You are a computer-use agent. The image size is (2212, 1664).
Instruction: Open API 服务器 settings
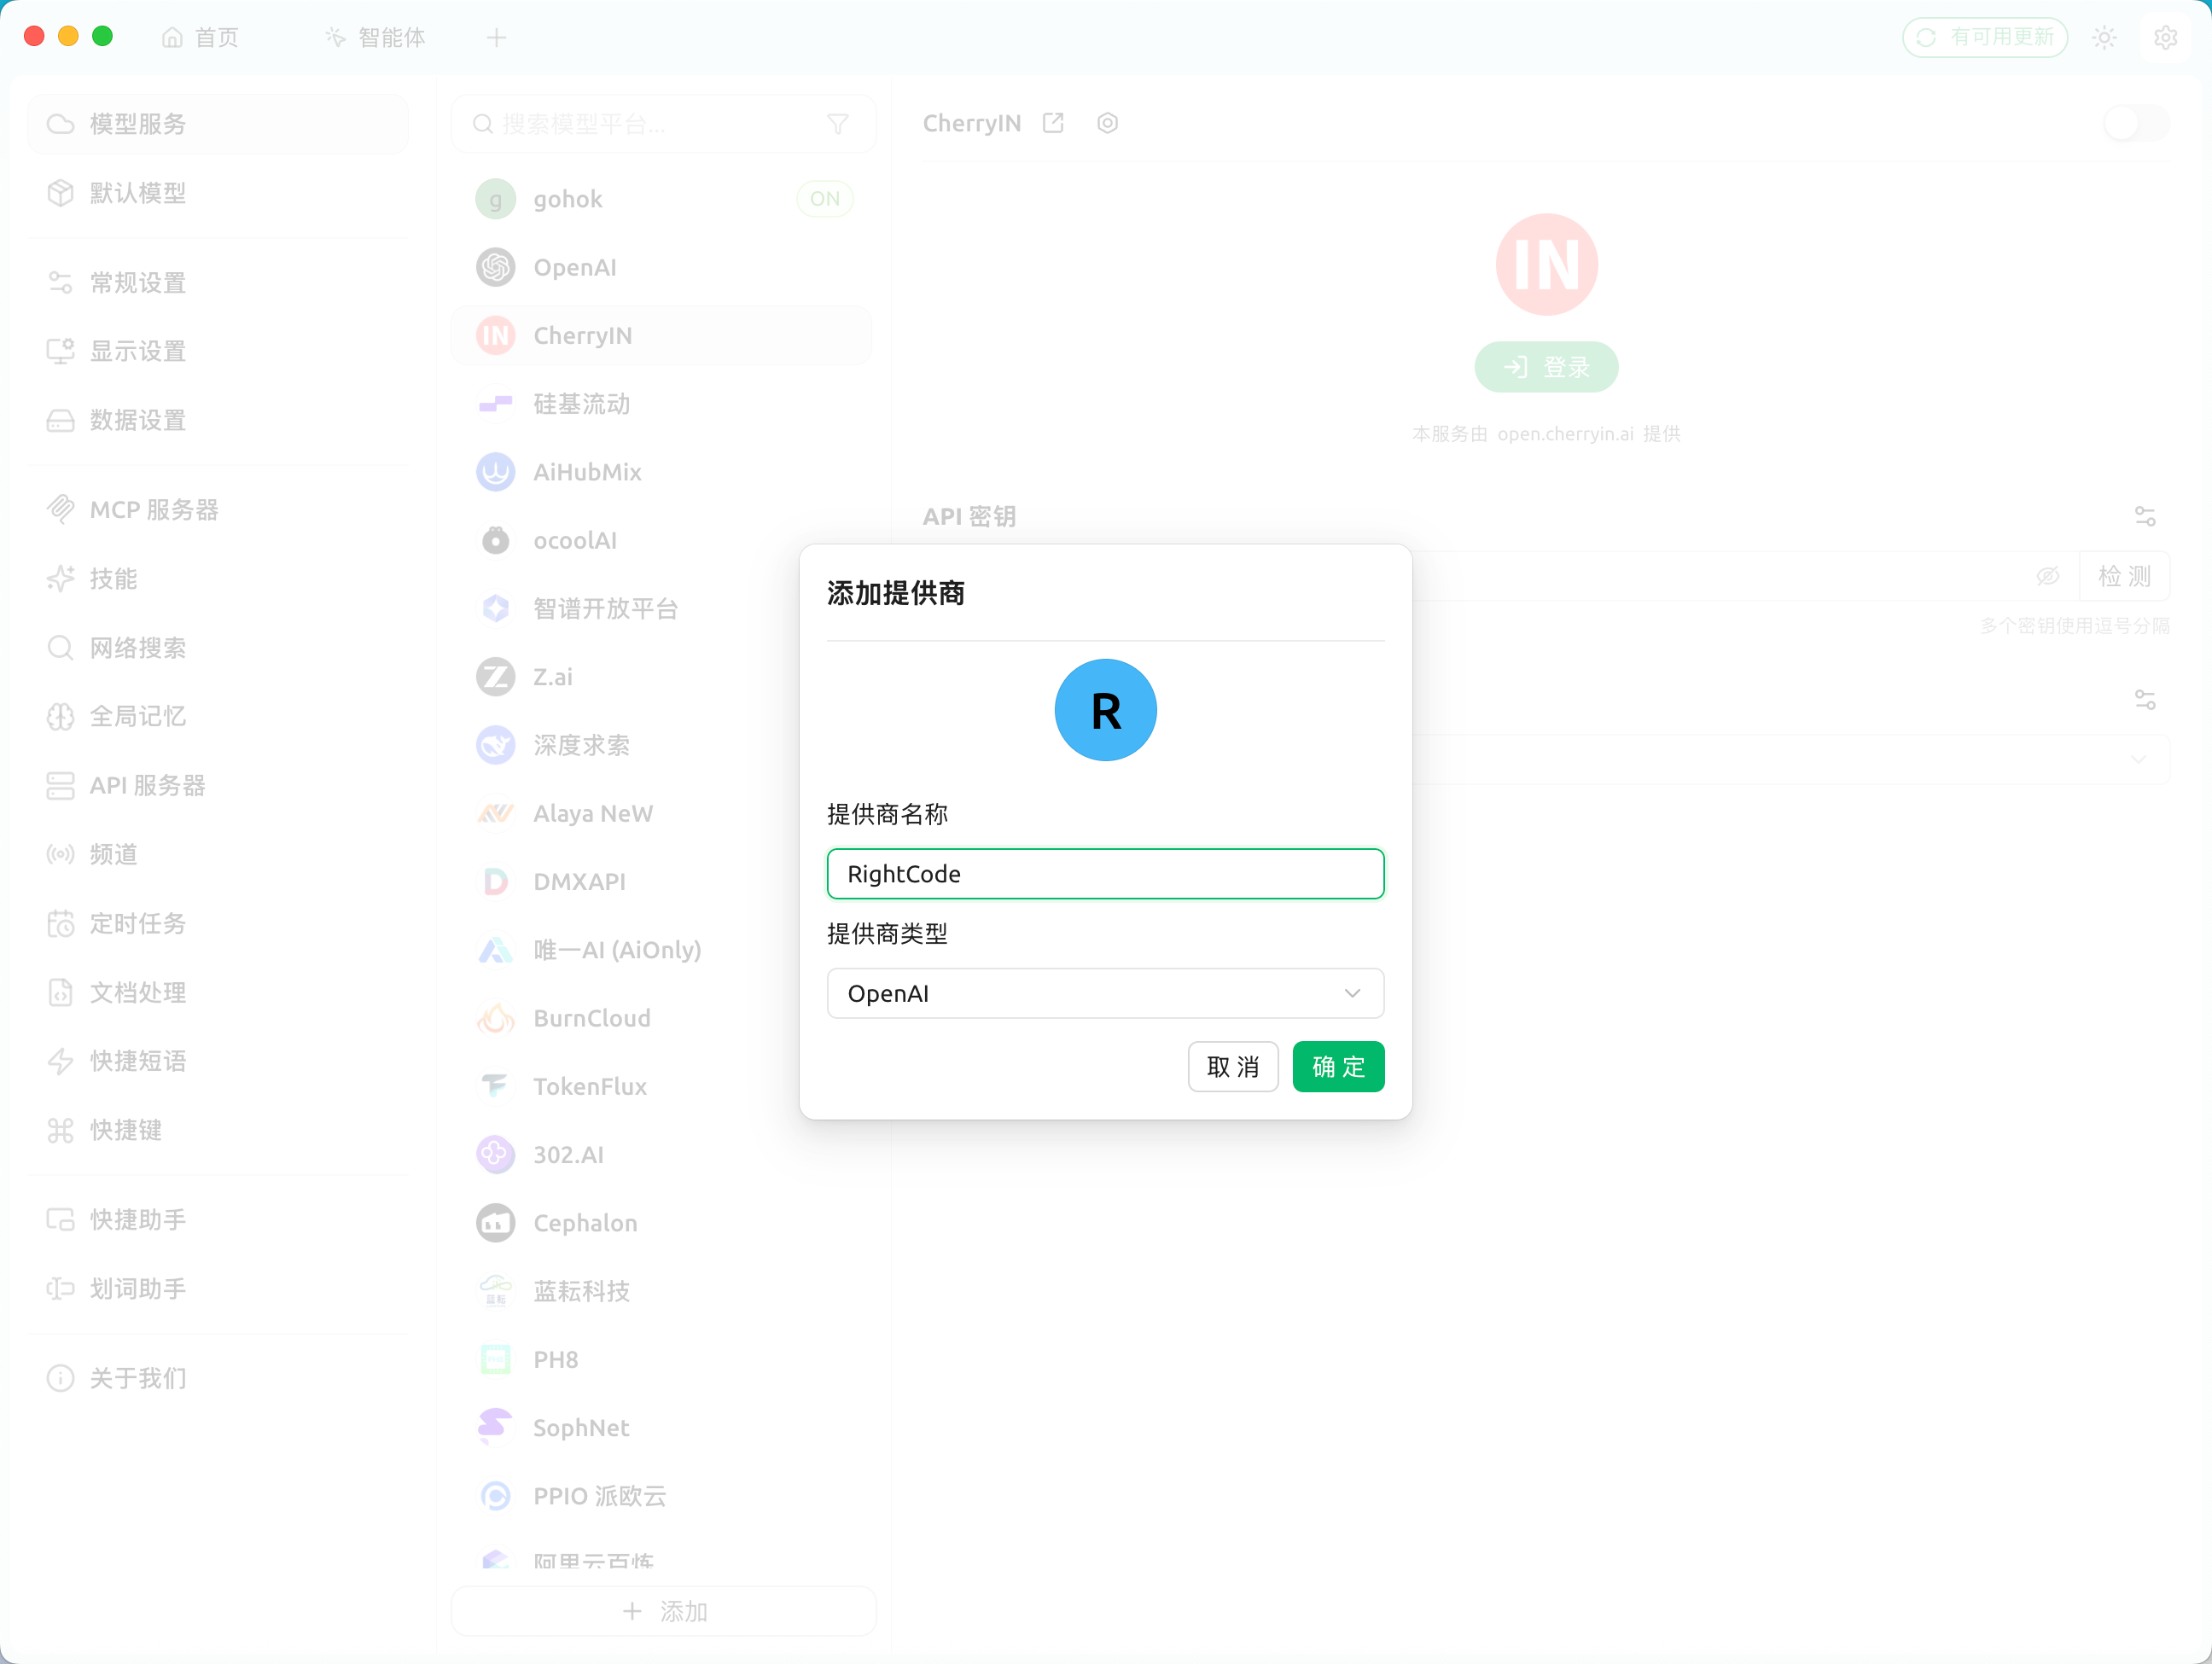pyautogui.click(x=218, y=785)
